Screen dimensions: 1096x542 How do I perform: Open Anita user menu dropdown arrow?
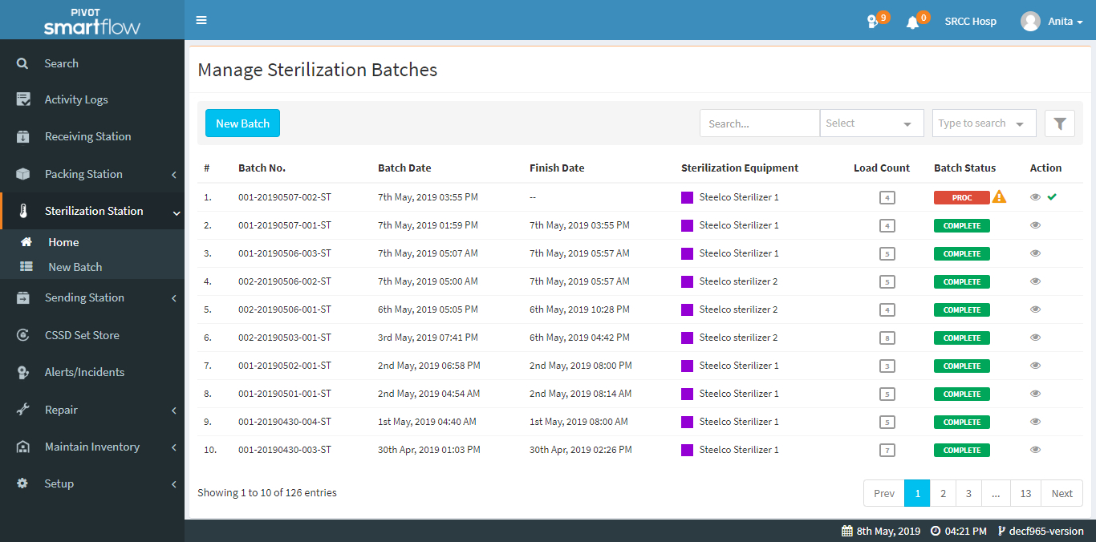(1080, 22)
